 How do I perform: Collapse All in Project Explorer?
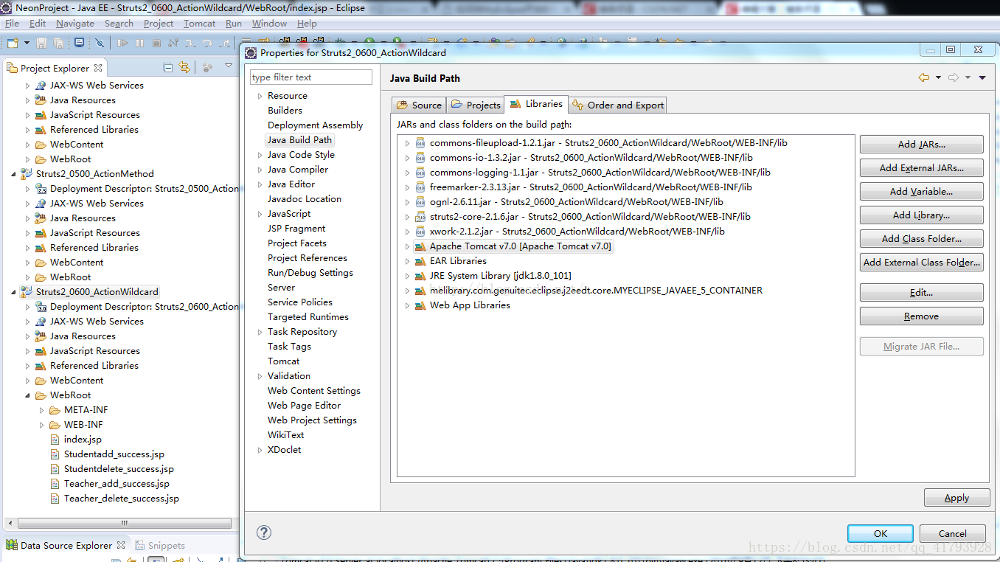(168, 67)
